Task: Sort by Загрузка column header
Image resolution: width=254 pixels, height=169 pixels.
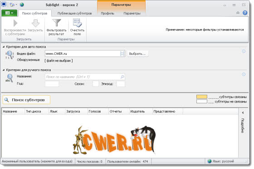Action: point(76,111)
